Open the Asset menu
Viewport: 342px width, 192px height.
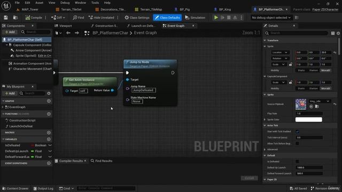tap(39, 3)
